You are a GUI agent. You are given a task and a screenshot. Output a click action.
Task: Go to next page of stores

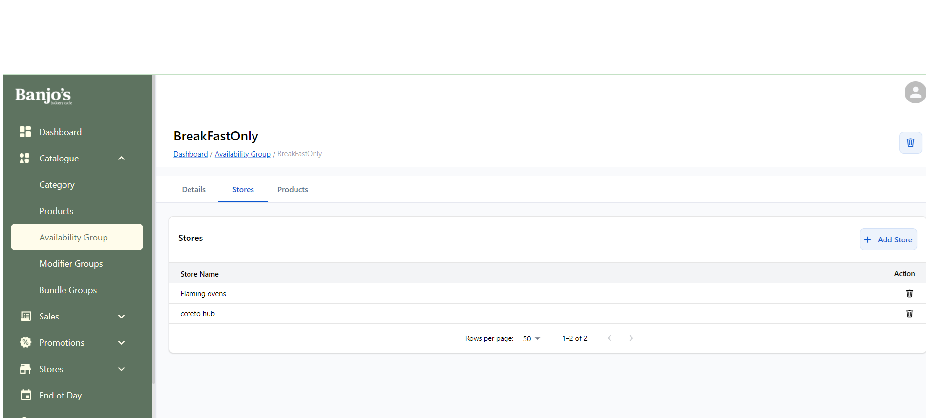click(x=631, y=338)
